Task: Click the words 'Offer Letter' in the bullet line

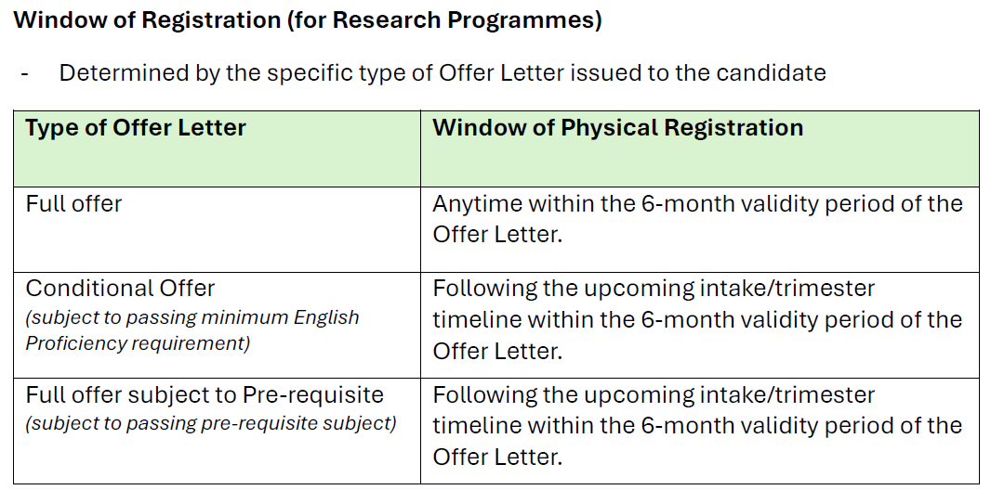Action: (x=501, y=73)
